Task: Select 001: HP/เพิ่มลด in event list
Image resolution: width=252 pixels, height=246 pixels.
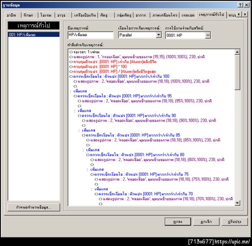Action: pyautogui.click(x=34, y=35)
